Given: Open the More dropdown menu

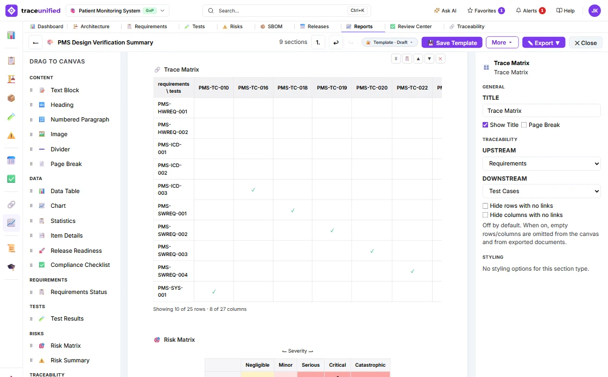Looking at the screenshot, I should pos(502,43).
